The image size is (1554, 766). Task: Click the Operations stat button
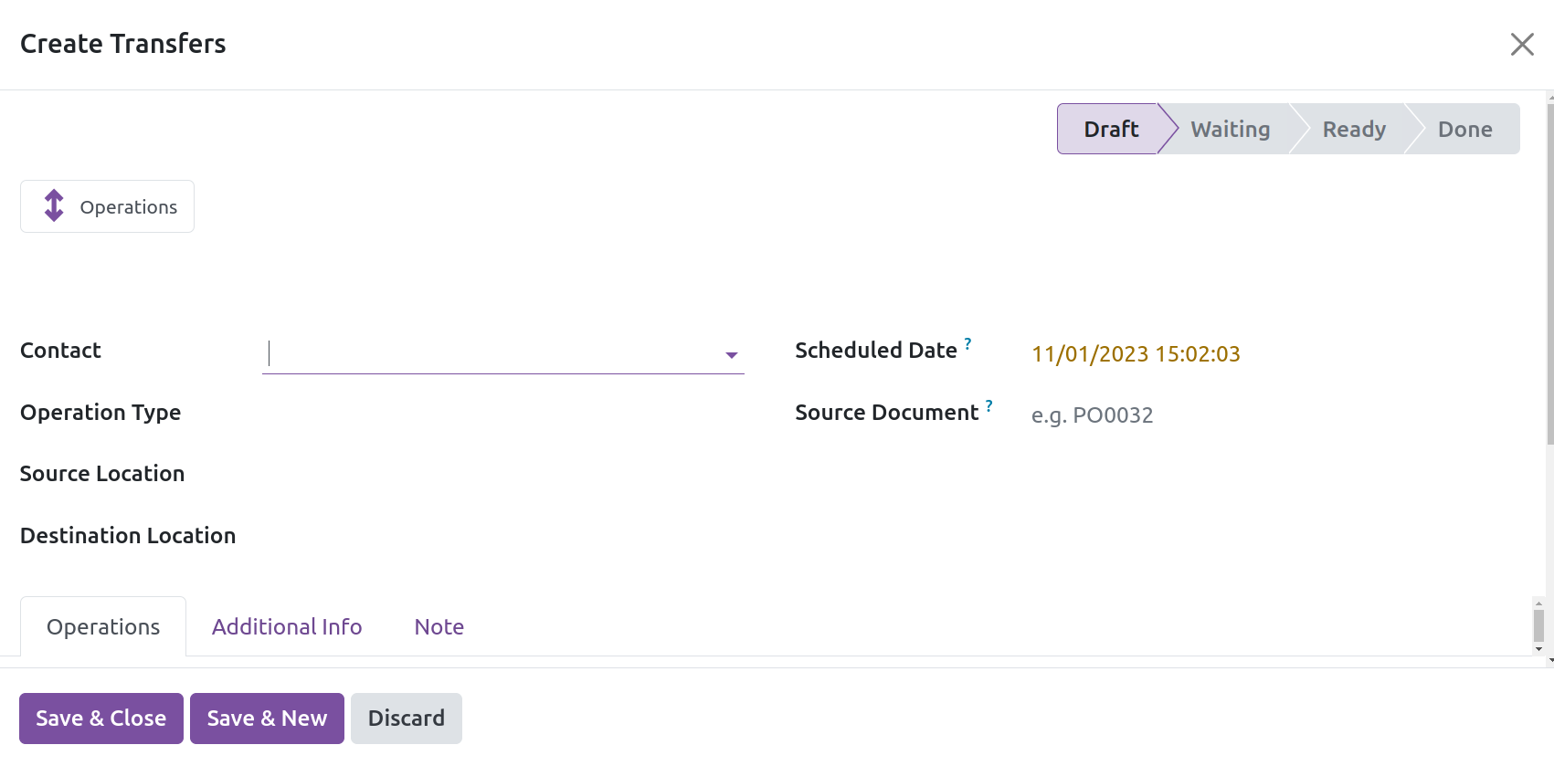click(108, 207)
